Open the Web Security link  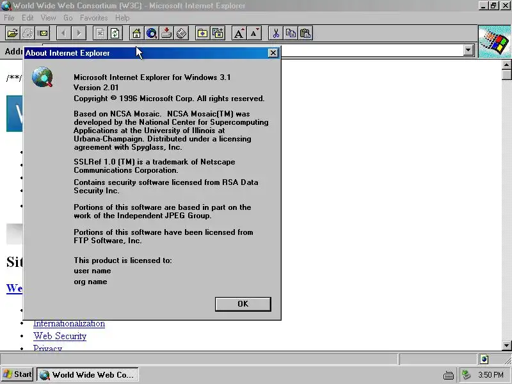click(x=60, y=336)
